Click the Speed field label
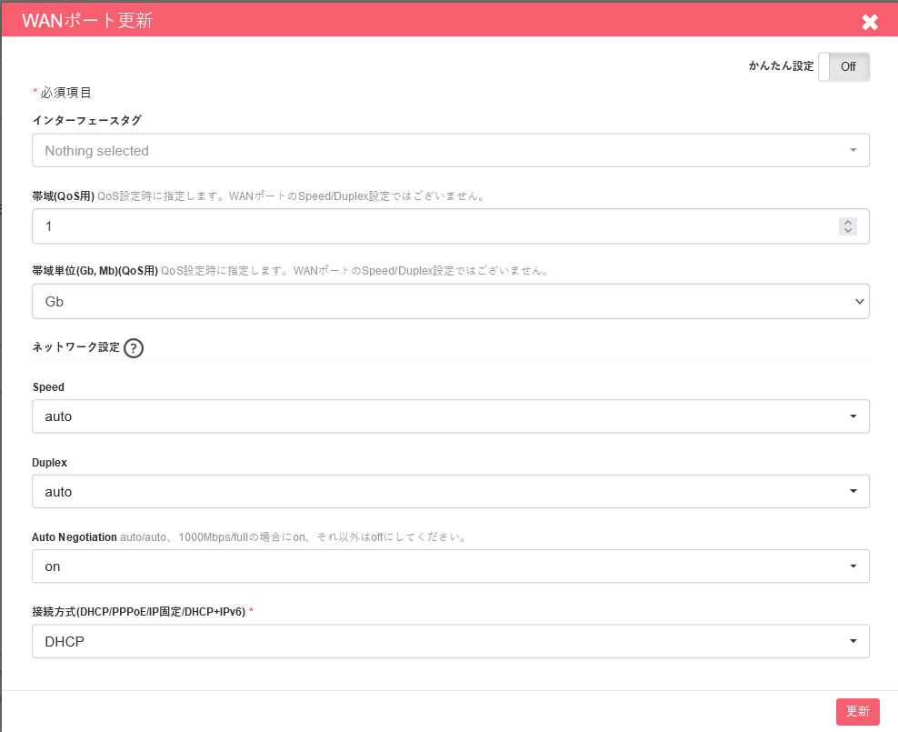The width and height of the screenshot is (898, 732). point(49,387)
